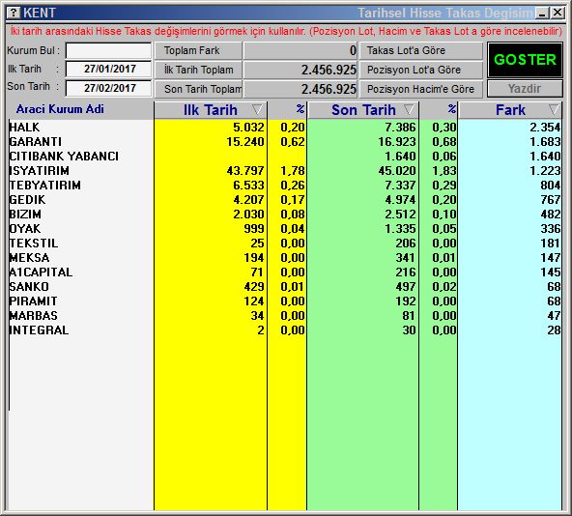
Task: Select Takas Lot'a Göre option
Action: (x=421, y=50)
